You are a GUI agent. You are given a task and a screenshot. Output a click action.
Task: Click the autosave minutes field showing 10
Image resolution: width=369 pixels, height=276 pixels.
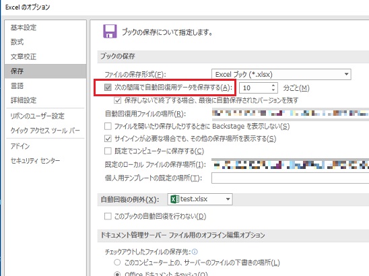(x=255, y=88)
